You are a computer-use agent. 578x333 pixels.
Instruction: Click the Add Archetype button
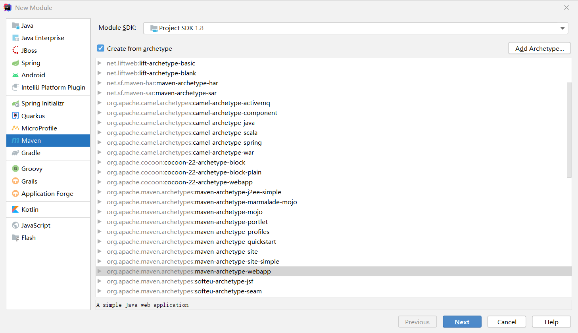[x=540, y=48]
